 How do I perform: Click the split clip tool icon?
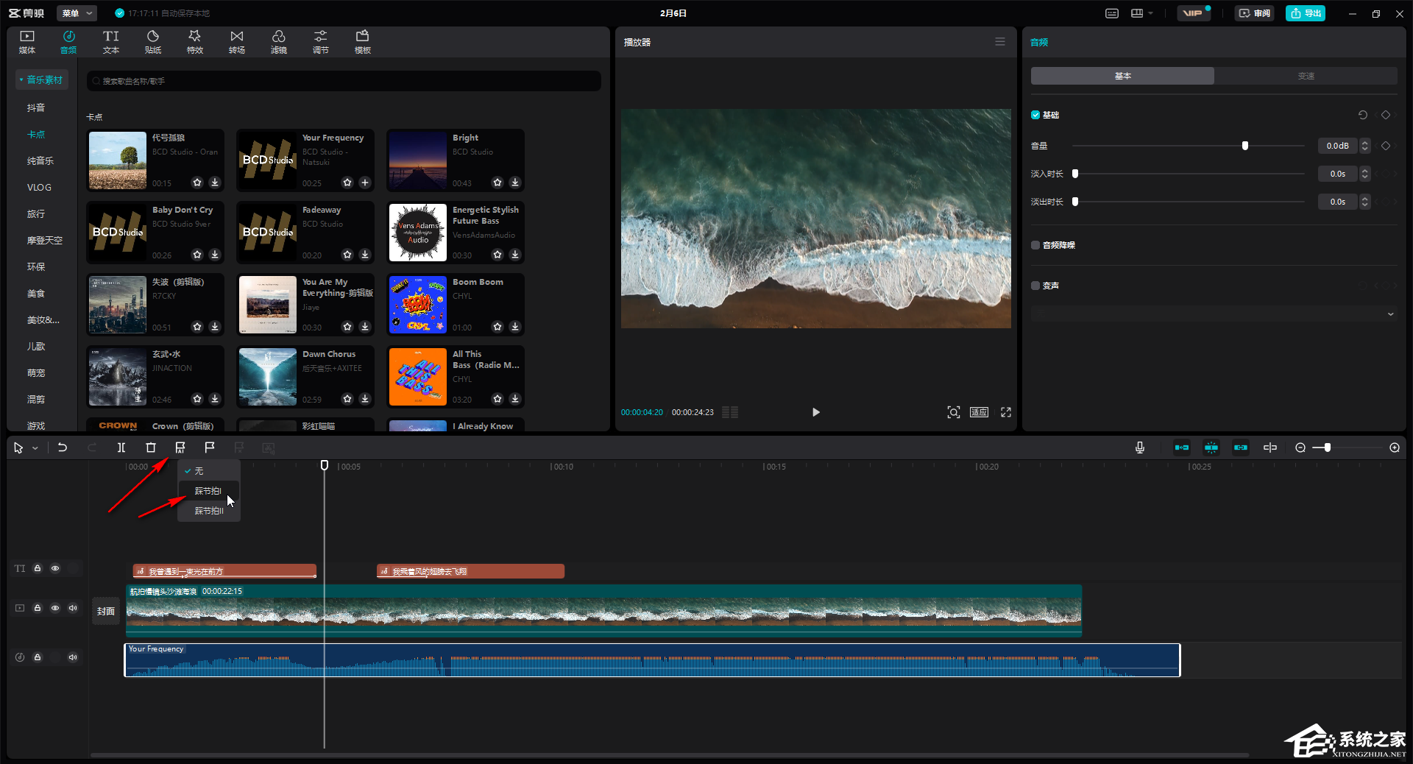click(121, 448)
